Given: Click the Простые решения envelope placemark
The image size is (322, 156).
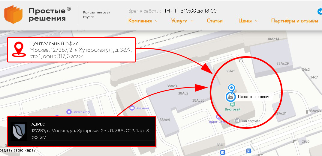Looking at the screenshot, I should (230, 97).
